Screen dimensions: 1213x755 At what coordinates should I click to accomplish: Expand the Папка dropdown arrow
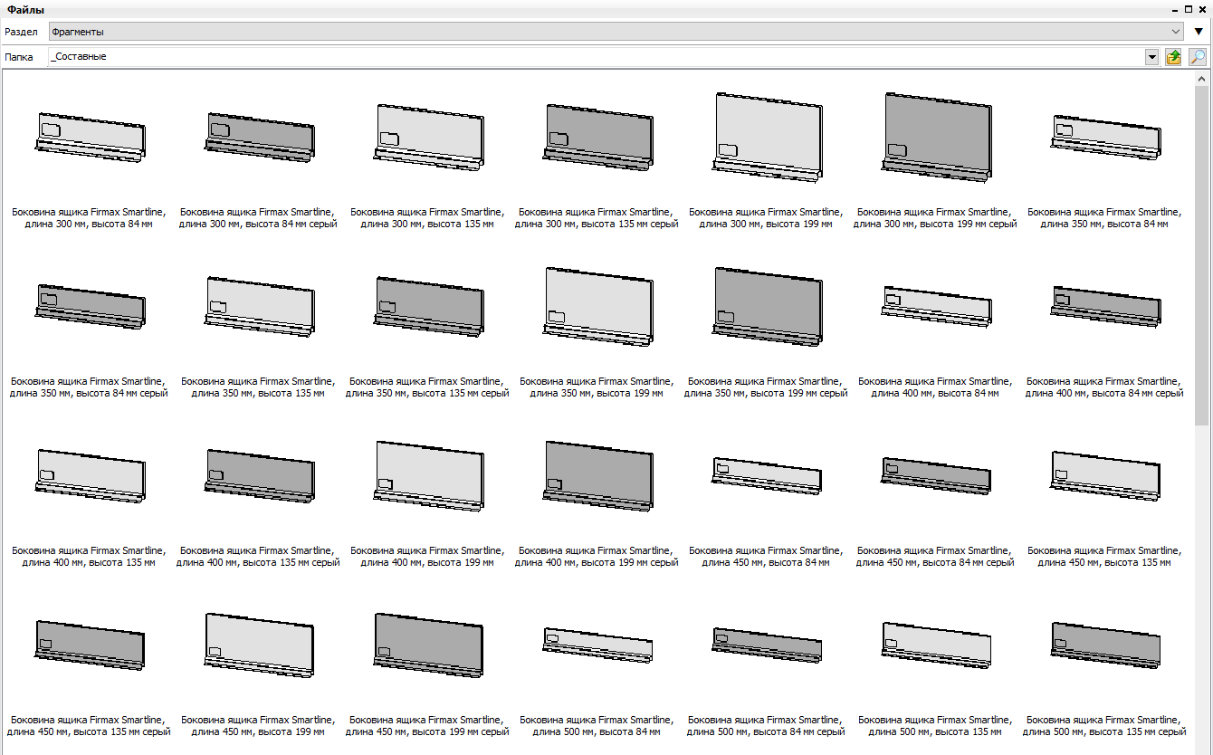tap(1151, 57)
